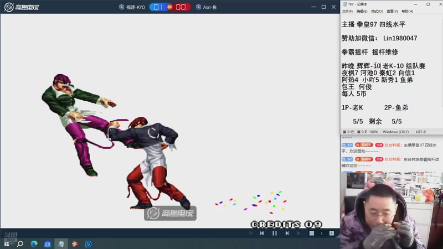Viewport: 443px width, 249px height.
Task: Click the text '1P-老K' in Notepad
Action: pyautogui.click(x=352, y=107)
